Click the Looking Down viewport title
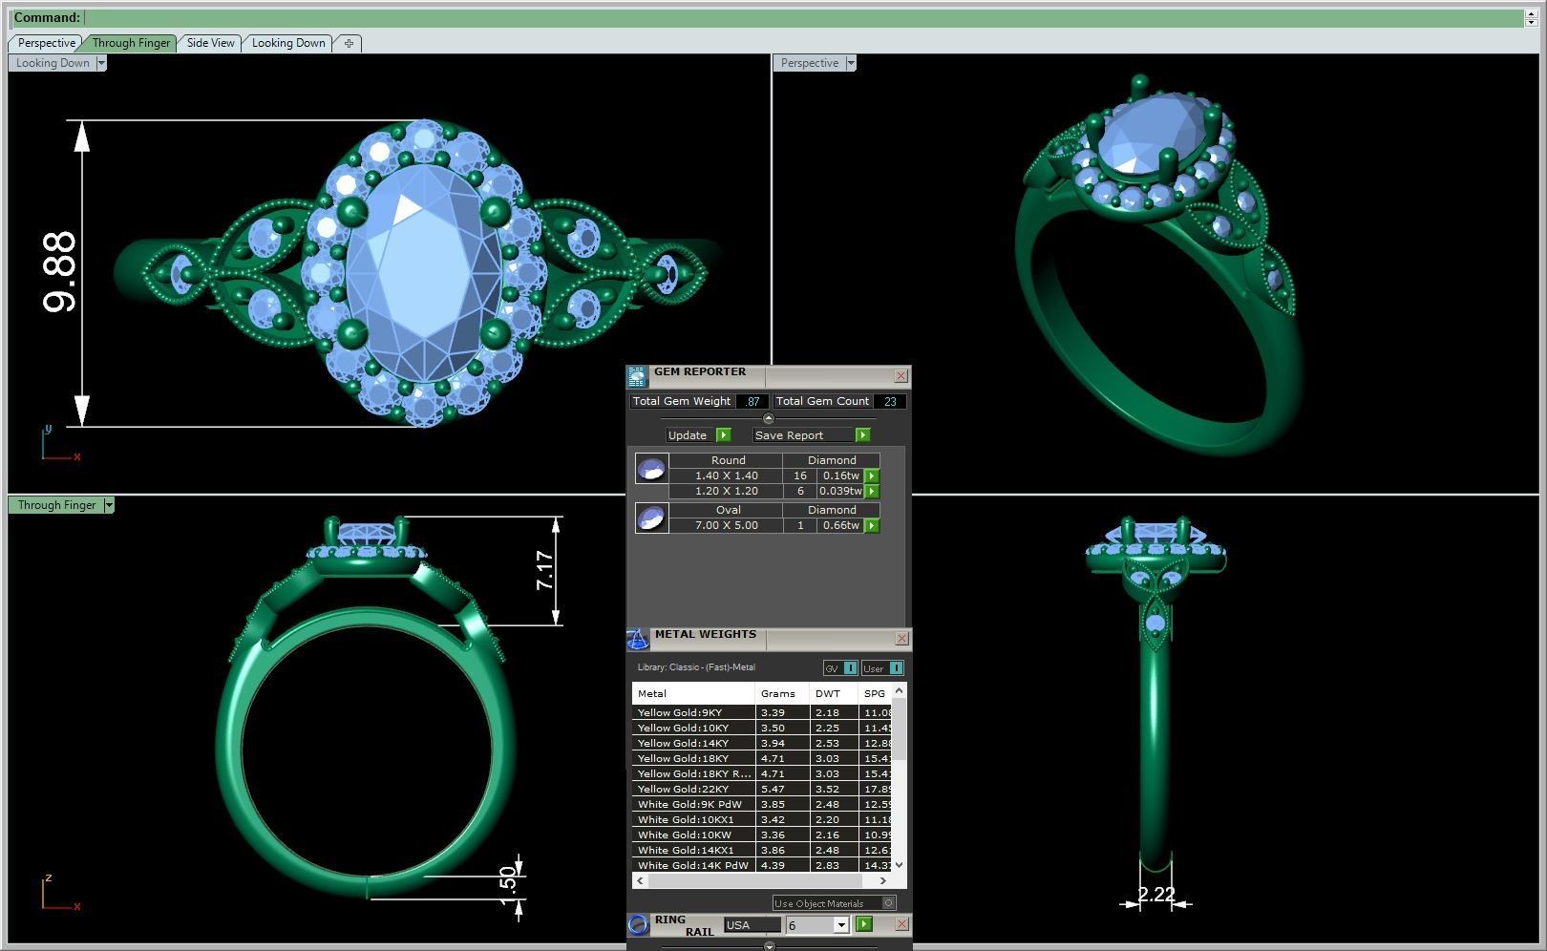This screenshot has width=1547, height=951. coord(53,63)
